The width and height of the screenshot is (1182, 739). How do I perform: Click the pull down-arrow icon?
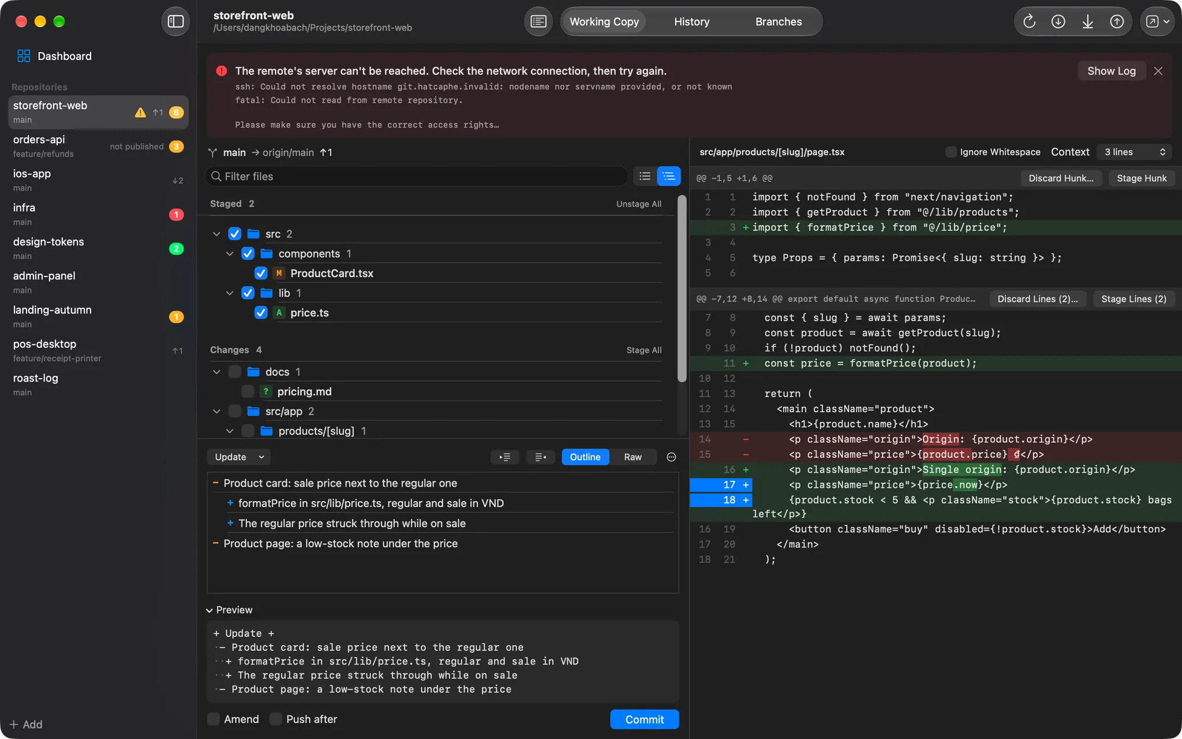click(x=1087, y=21)
